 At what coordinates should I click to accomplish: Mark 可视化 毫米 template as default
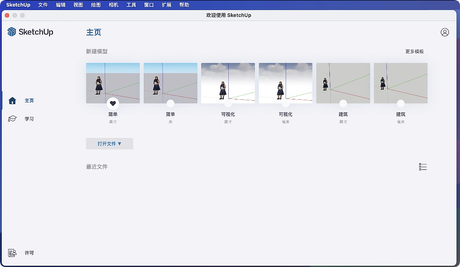pos(286,104)
